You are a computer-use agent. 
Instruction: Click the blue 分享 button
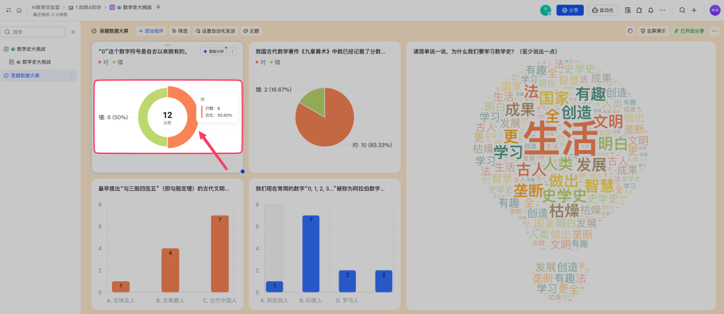coord(570,10)
